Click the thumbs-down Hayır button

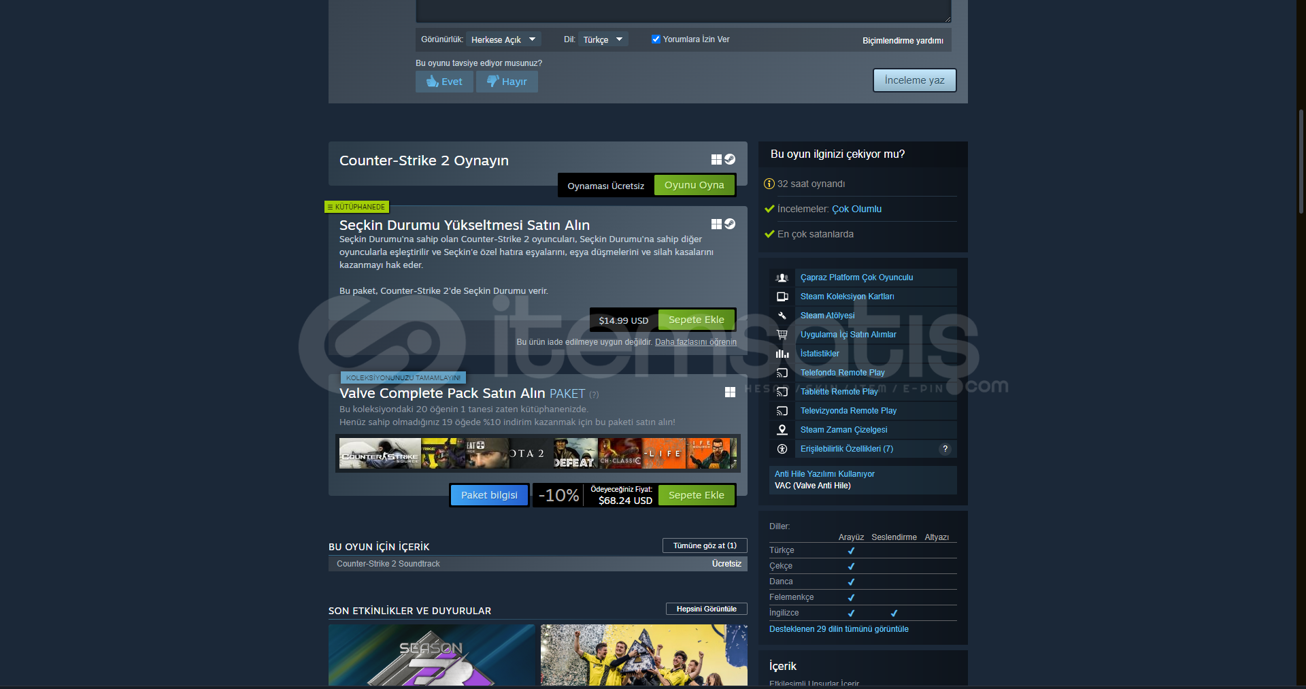click(x=507, y=82)
